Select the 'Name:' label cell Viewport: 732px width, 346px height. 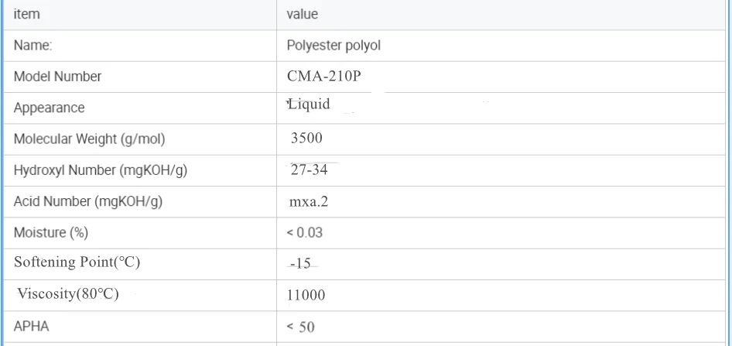tap(33, 46)
